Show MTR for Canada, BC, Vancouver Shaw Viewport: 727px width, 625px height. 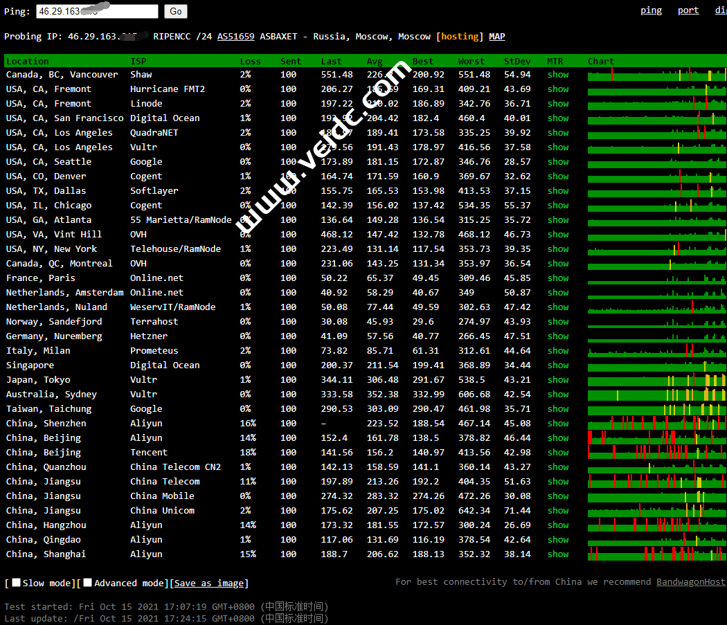(557, 75)
